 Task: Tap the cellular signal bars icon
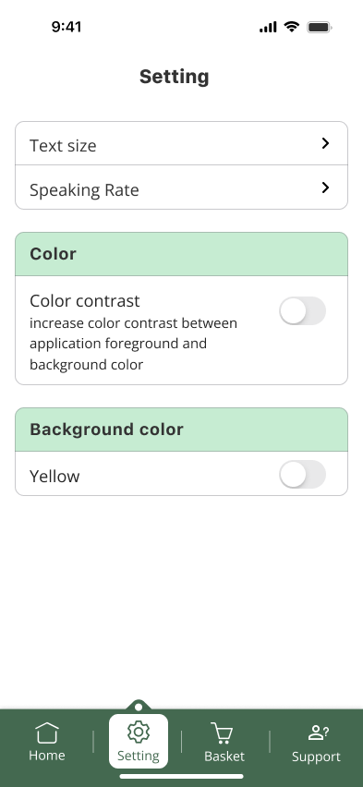pos(268,27)
